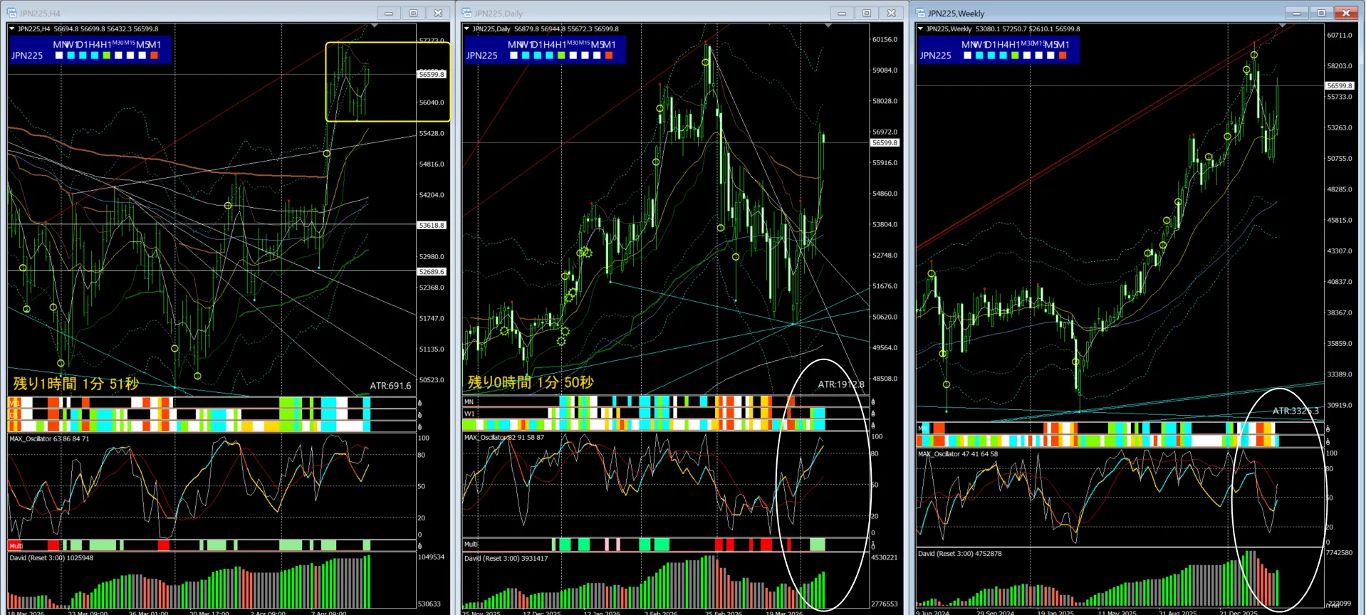The image size is (1366, 615).
Task: Click the white MN square in the Weekly chart panel
Action: [x=968, y=56]
